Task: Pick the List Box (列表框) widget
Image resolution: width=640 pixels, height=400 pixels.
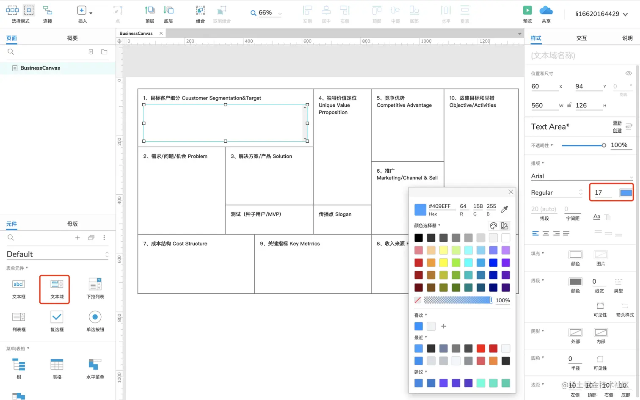Action: [19, 322]
